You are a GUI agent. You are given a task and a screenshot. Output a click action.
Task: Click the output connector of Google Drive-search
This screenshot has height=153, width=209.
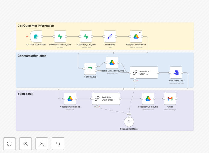click(142, 36)
